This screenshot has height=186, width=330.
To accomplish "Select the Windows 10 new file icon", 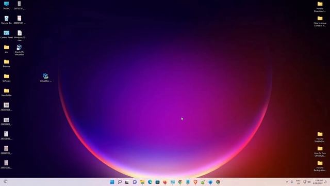I will click(x=20, y=36).
